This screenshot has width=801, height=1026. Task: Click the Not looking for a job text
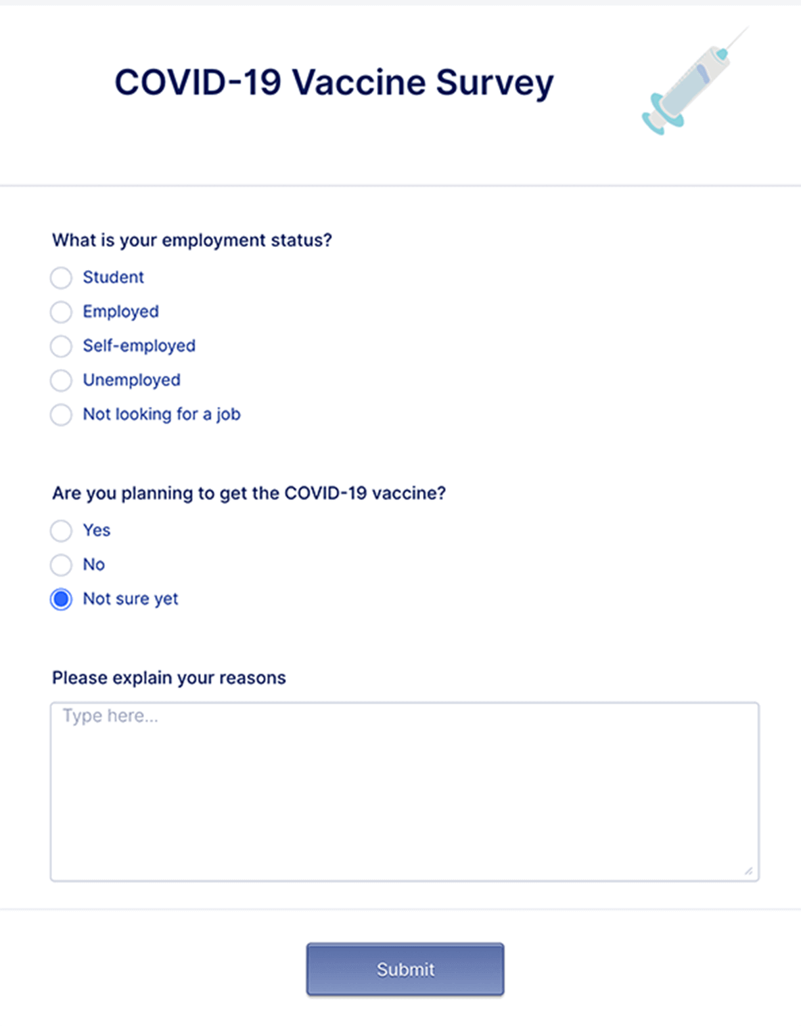[x=162, y=414]
